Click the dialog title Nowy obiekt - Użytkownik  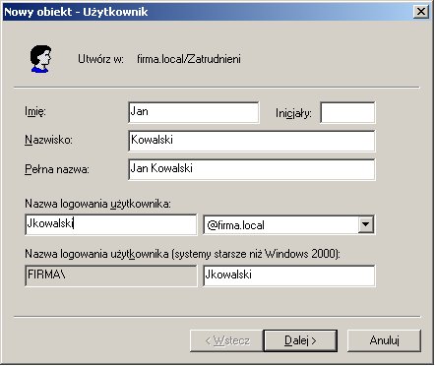tap(76, 12)
